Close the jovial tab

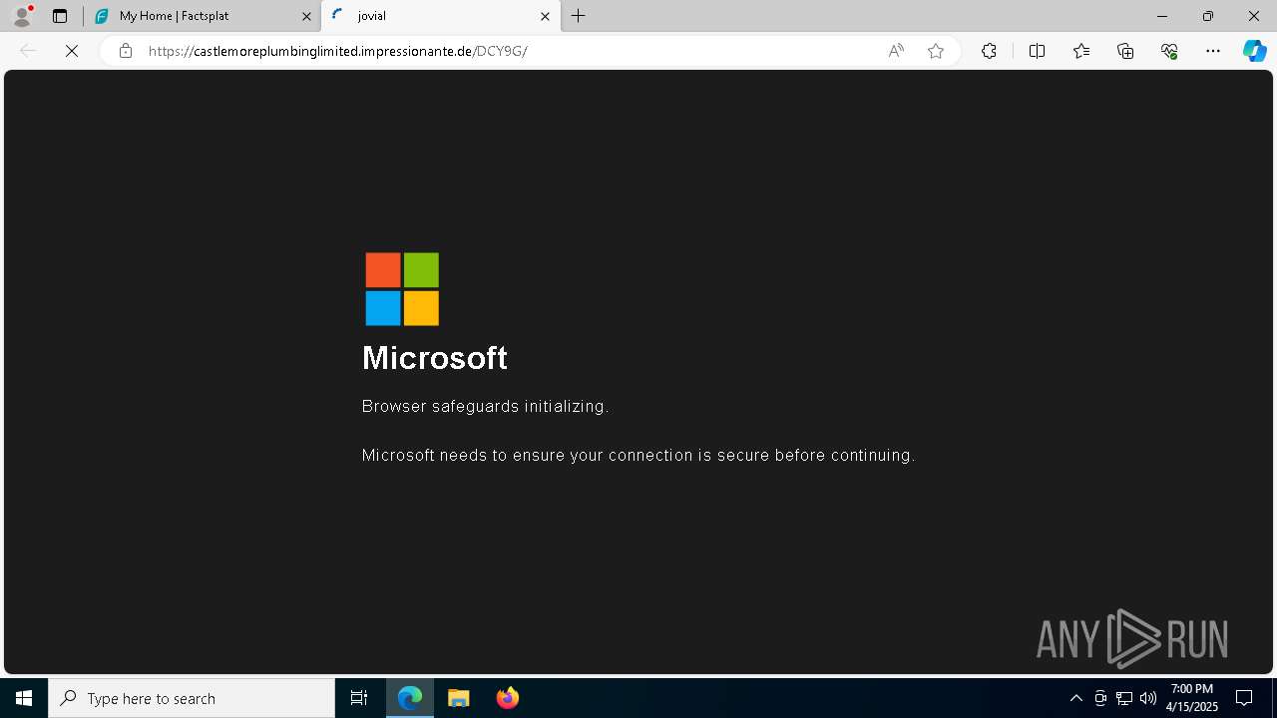[545, 16]
